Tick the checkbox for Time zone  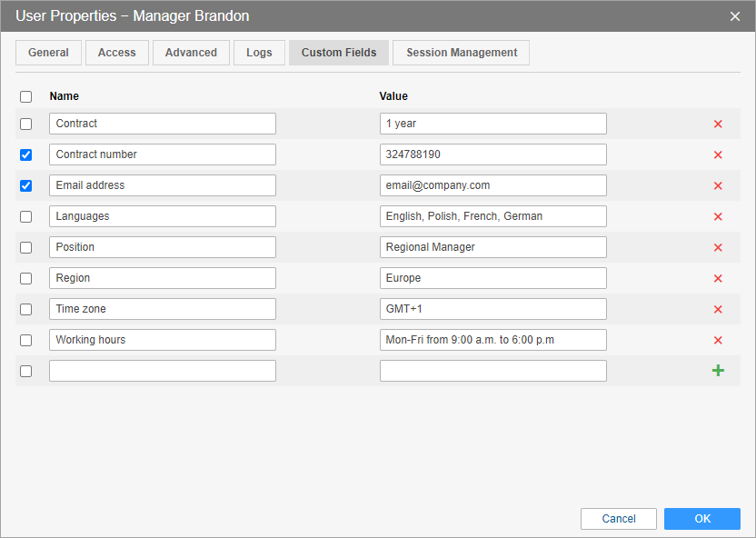(x=25, y=309)
